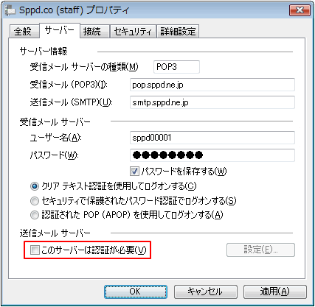The width and height of the screenshot is (315, 307).
Task: Open the 詳細設定 tab
Action: 178,32
